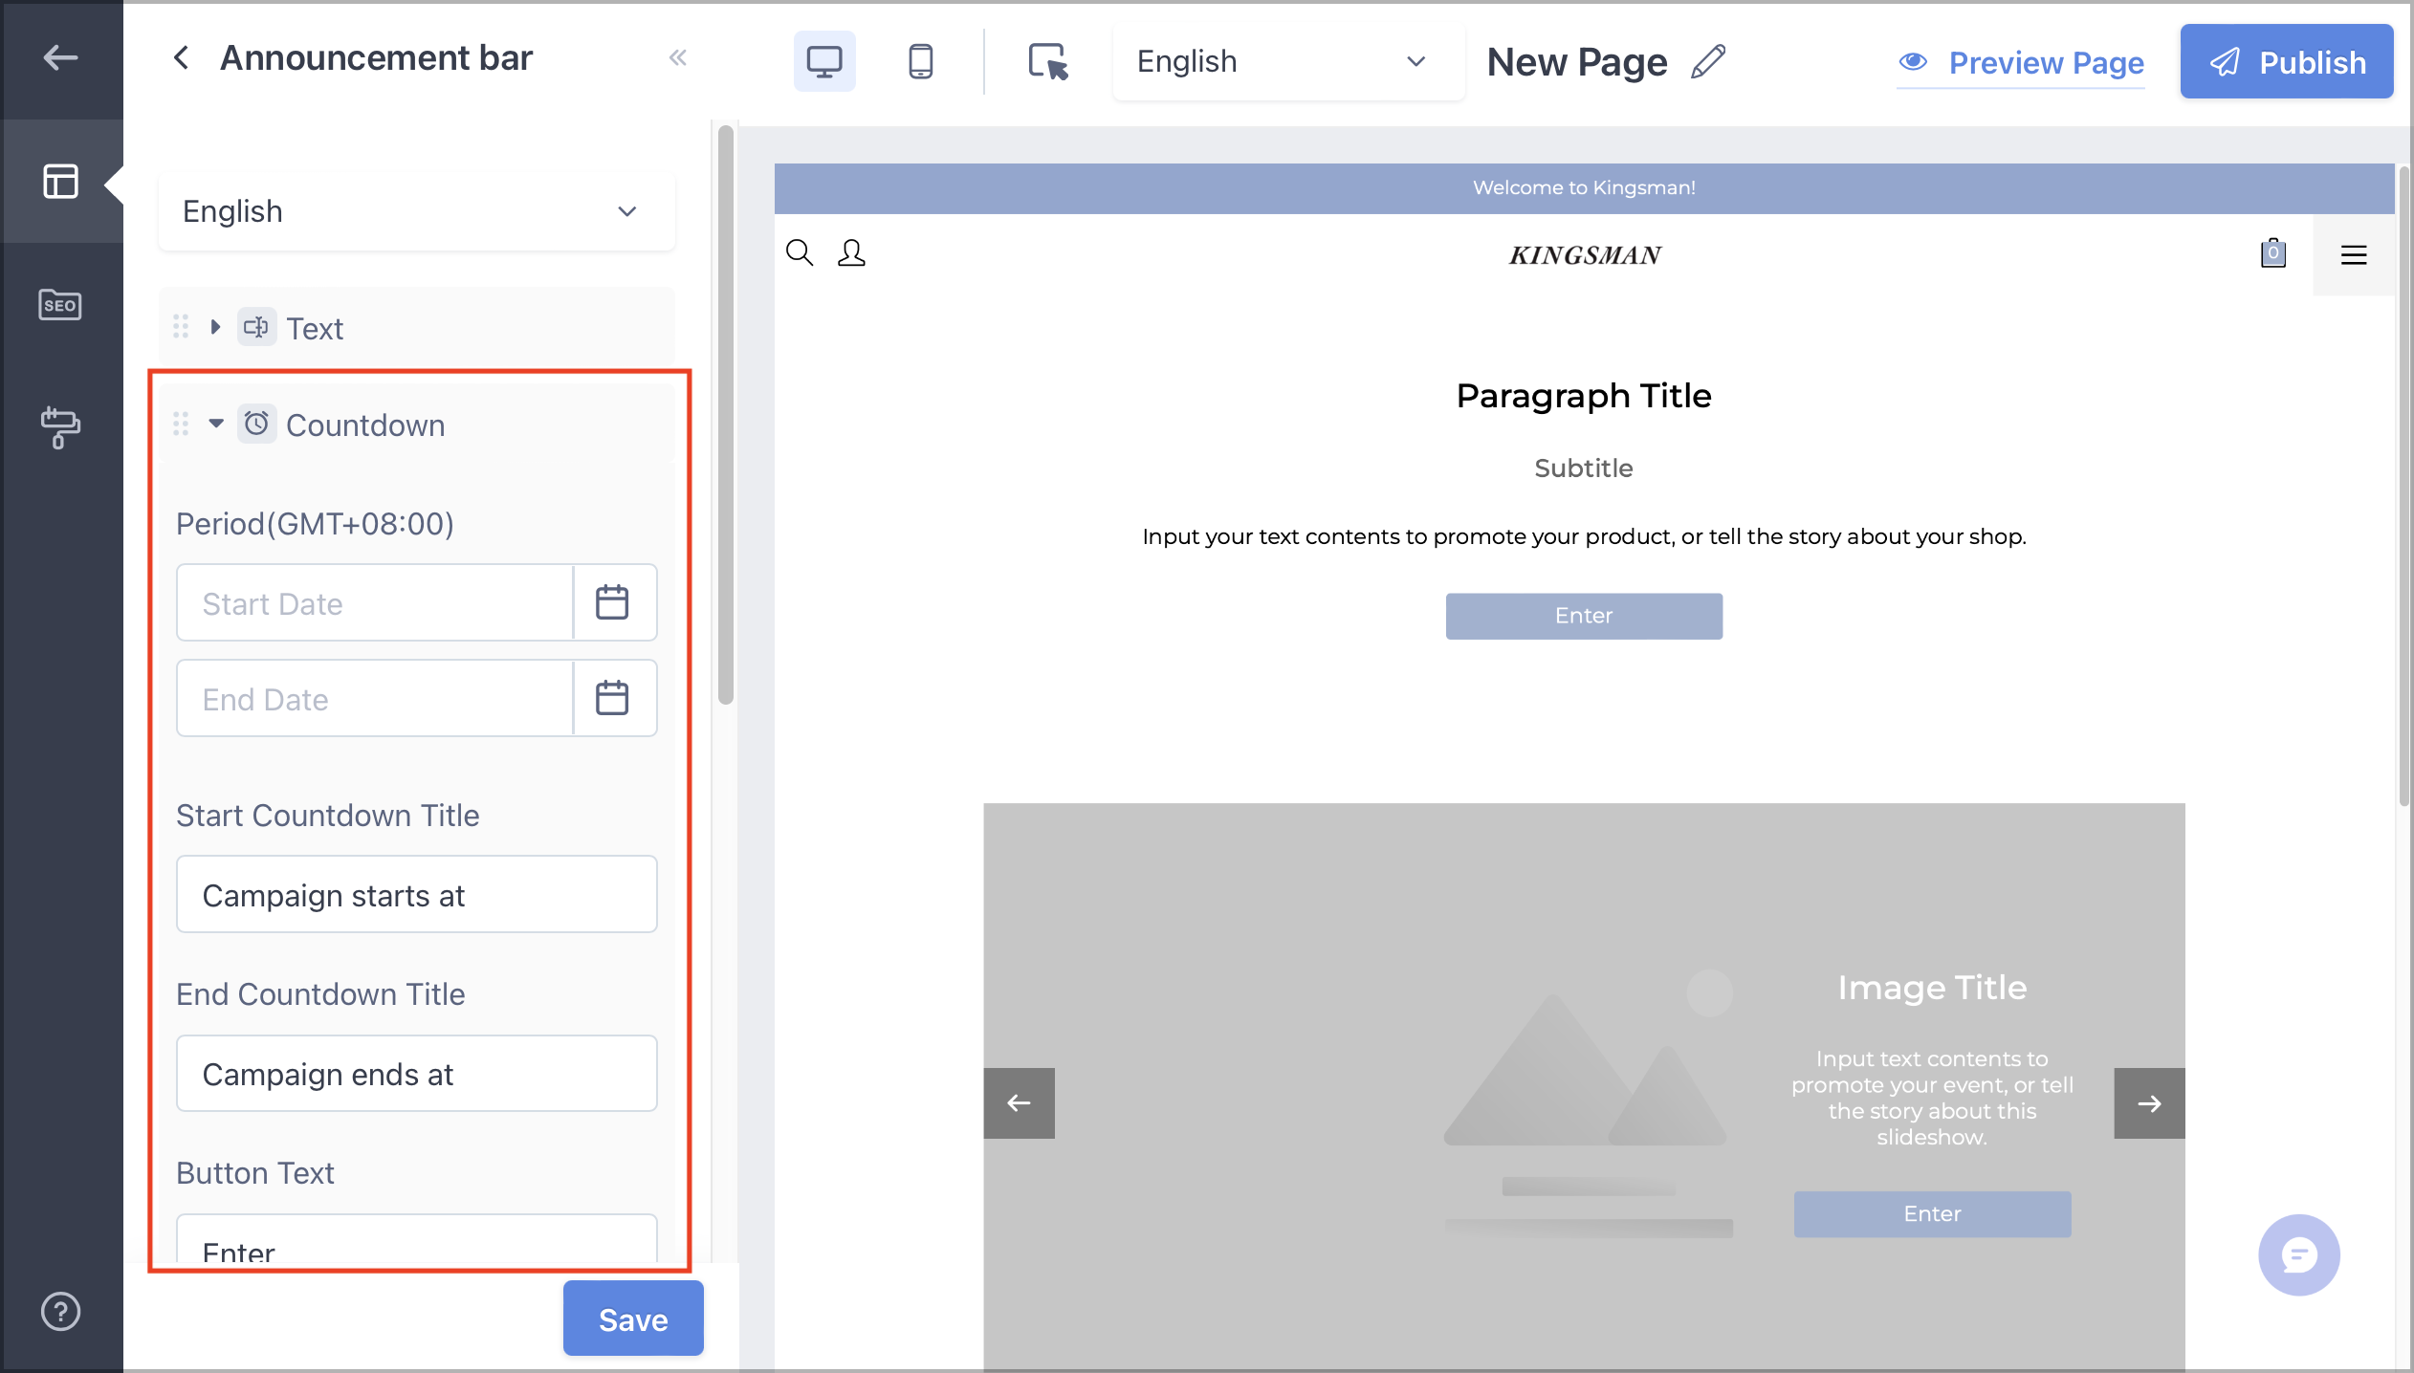Select the Image Title slideshow text
This screenshot has width=2414, height=1373.
tap(1932, 988)
